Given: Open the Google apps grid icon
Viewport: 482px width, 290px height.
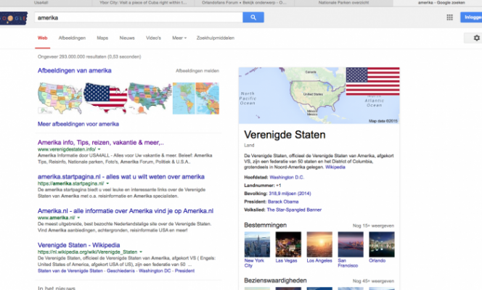Looking at the screenshot, I should [449, 17].
